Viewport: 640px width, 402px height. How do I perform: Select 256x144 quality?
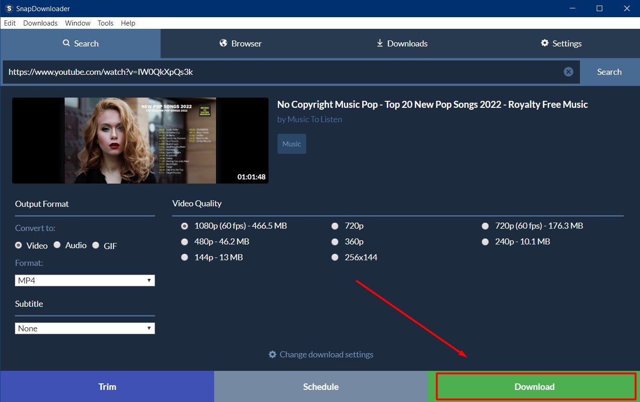335,257
